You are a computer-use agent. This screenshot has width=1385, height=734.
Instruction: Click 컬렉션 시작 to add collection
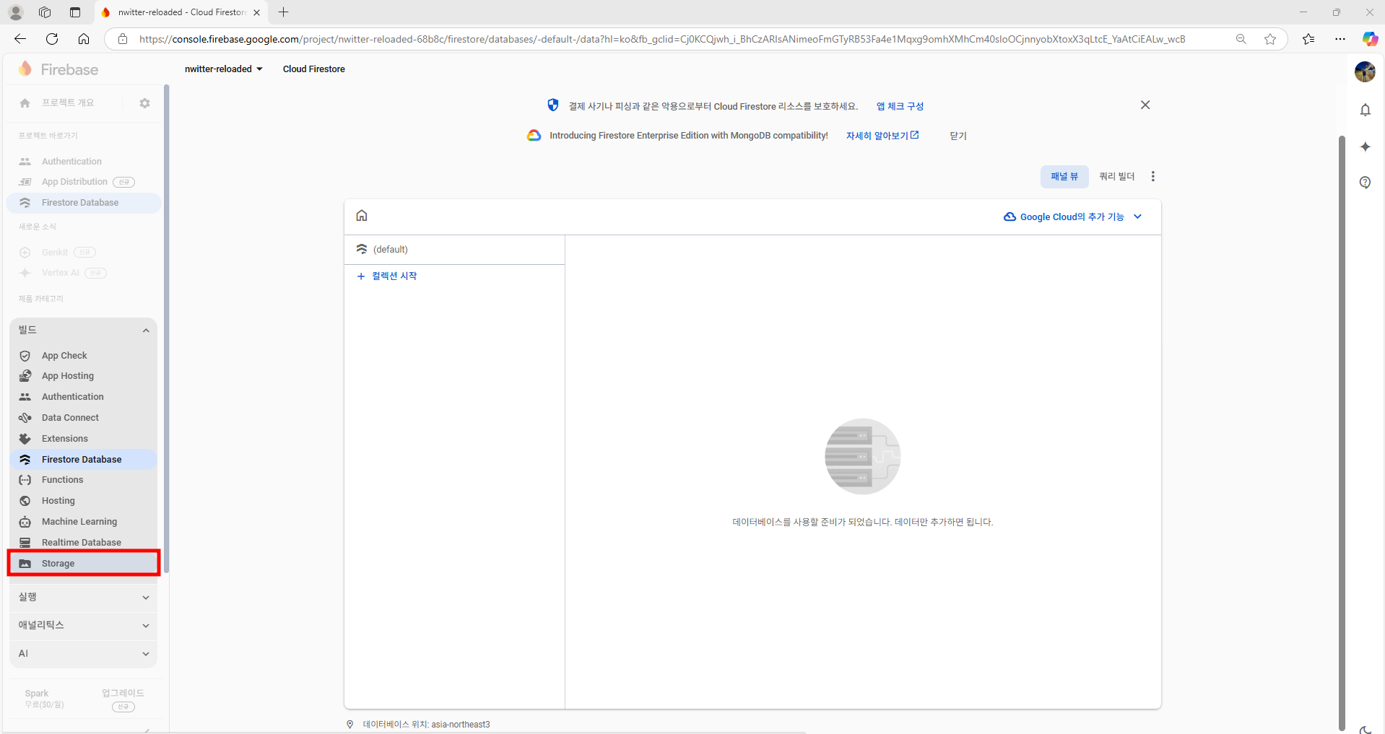click(x=387, y=276)
